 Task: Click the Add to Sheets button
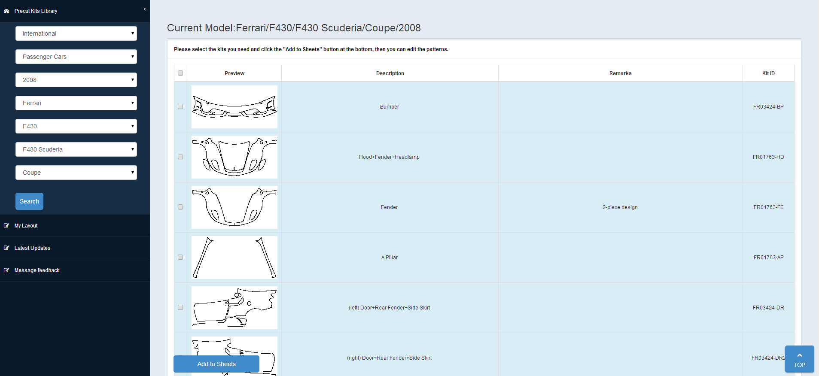point(216,364)
